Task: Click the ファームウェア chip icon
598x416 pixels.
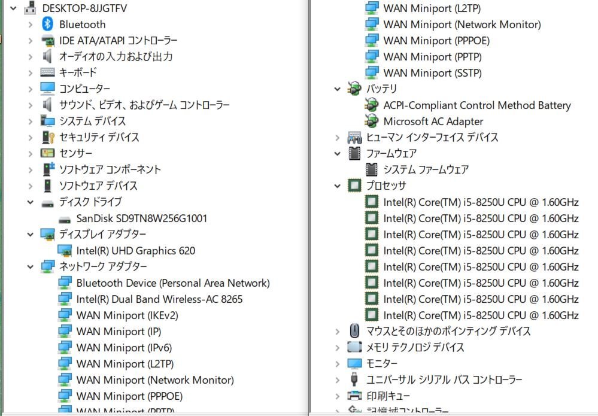Action: click(x=354, y=153)
